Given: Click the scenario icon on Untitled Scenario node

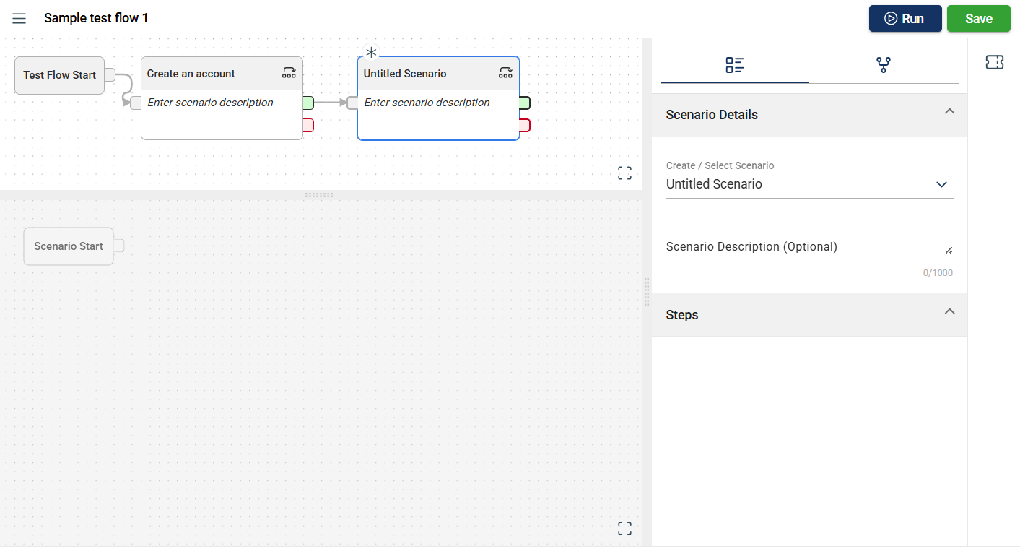Looking at the screenshot, I should coord(505,73).
